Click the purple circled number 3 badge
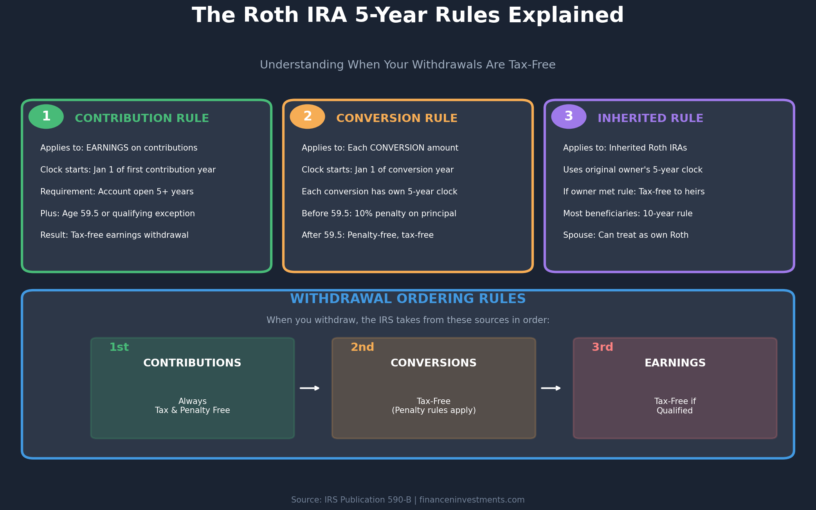The height and width of the screenshot is (510, 816). [x=568, y=116]
